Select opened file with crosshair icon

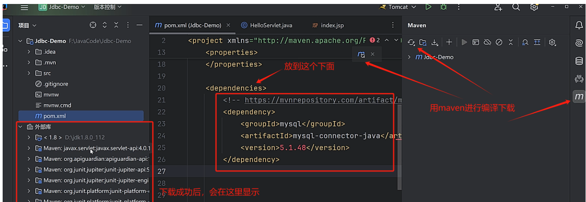[x=93, y=25]
